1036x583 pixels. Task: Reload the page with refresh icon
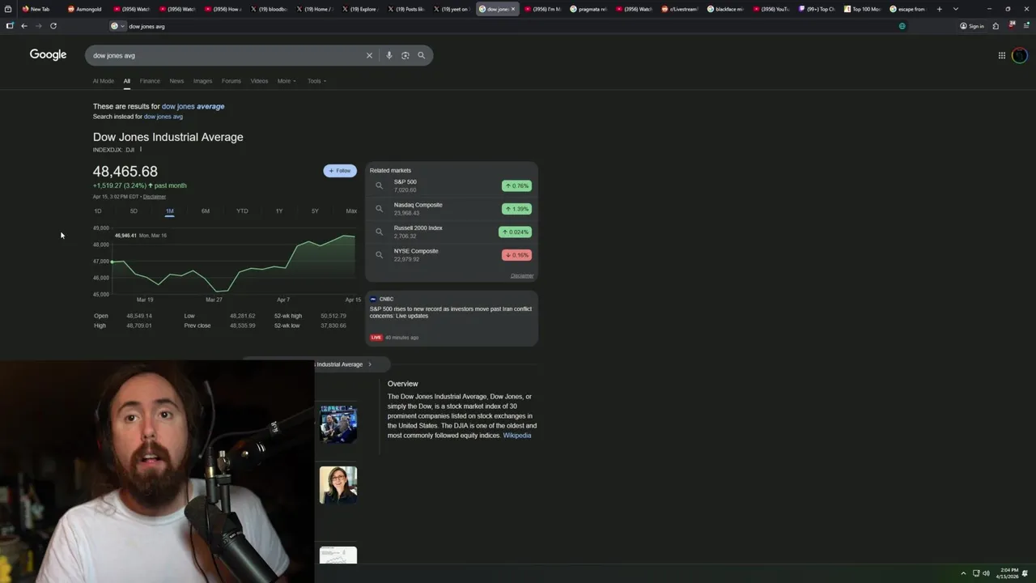pos(53,26)
